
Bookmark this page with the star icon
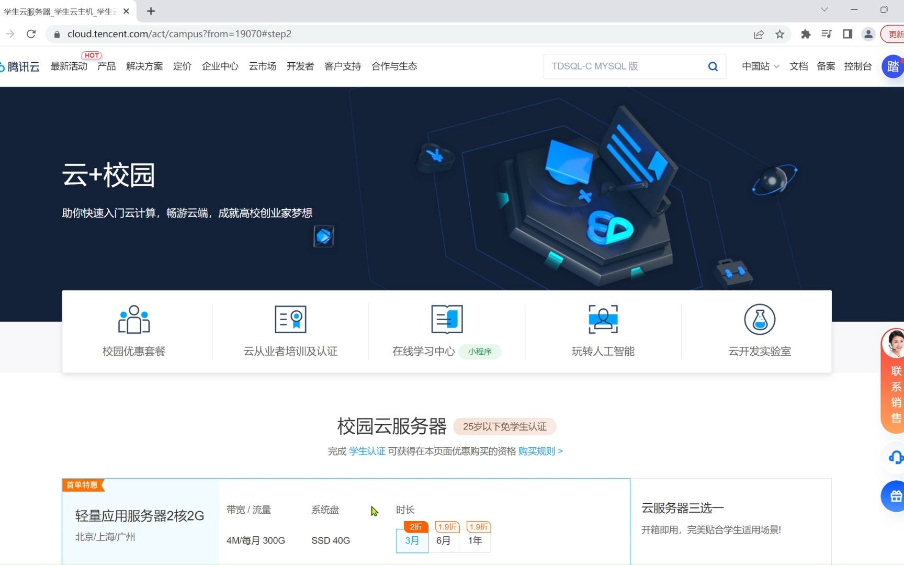pos(780,34)
